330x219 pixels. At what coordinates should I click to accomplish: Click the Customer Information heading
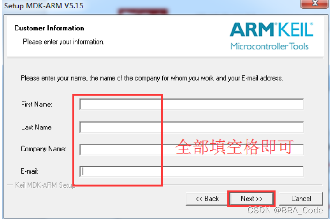point(49,28)
